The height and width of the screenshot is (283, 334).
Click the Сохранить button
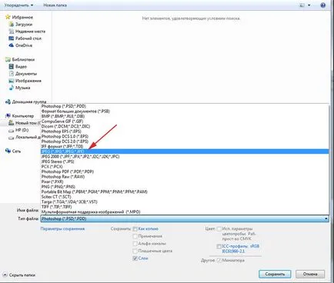coord(275,274)
